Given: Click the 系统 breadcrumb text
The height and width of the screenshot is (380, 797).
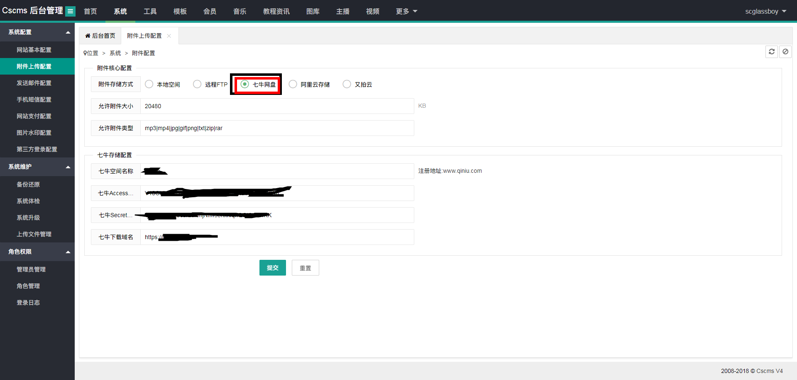Looking at the screenshot, I should (115, 53).
